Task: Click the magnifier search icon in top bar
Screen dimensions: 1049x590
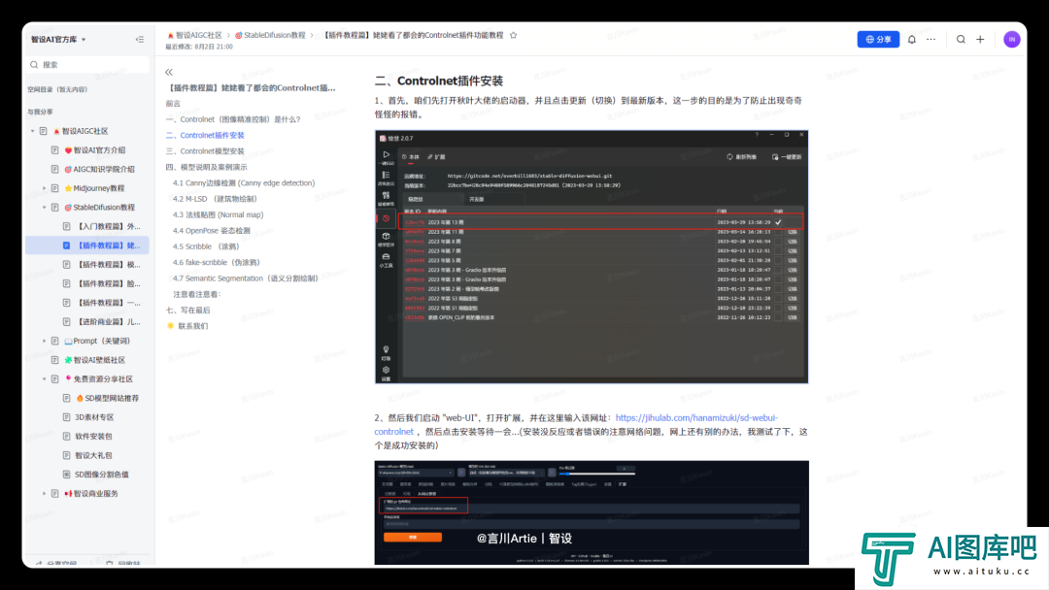Action: tap(961, 40)
